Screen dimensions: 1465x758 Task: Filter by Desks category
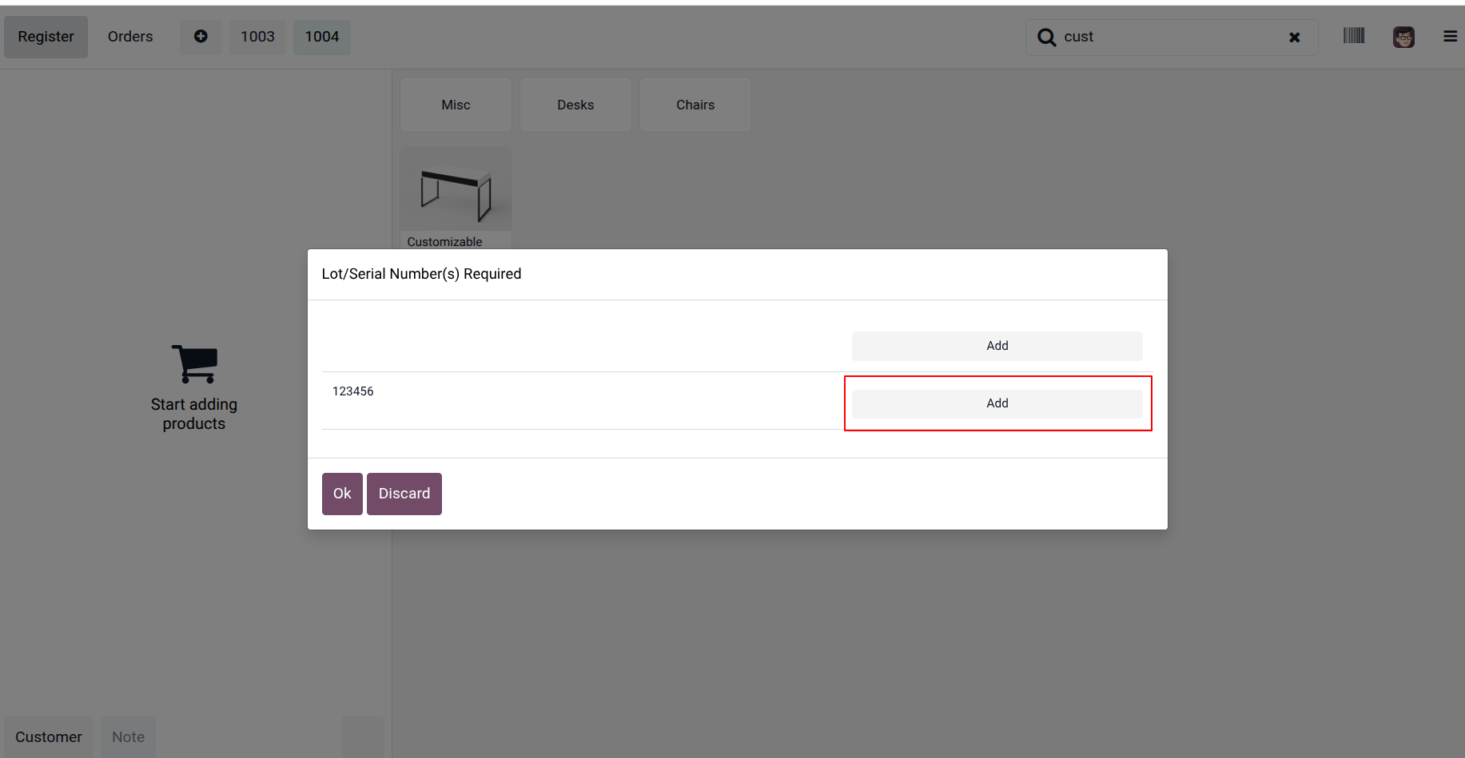pos(575,105)
